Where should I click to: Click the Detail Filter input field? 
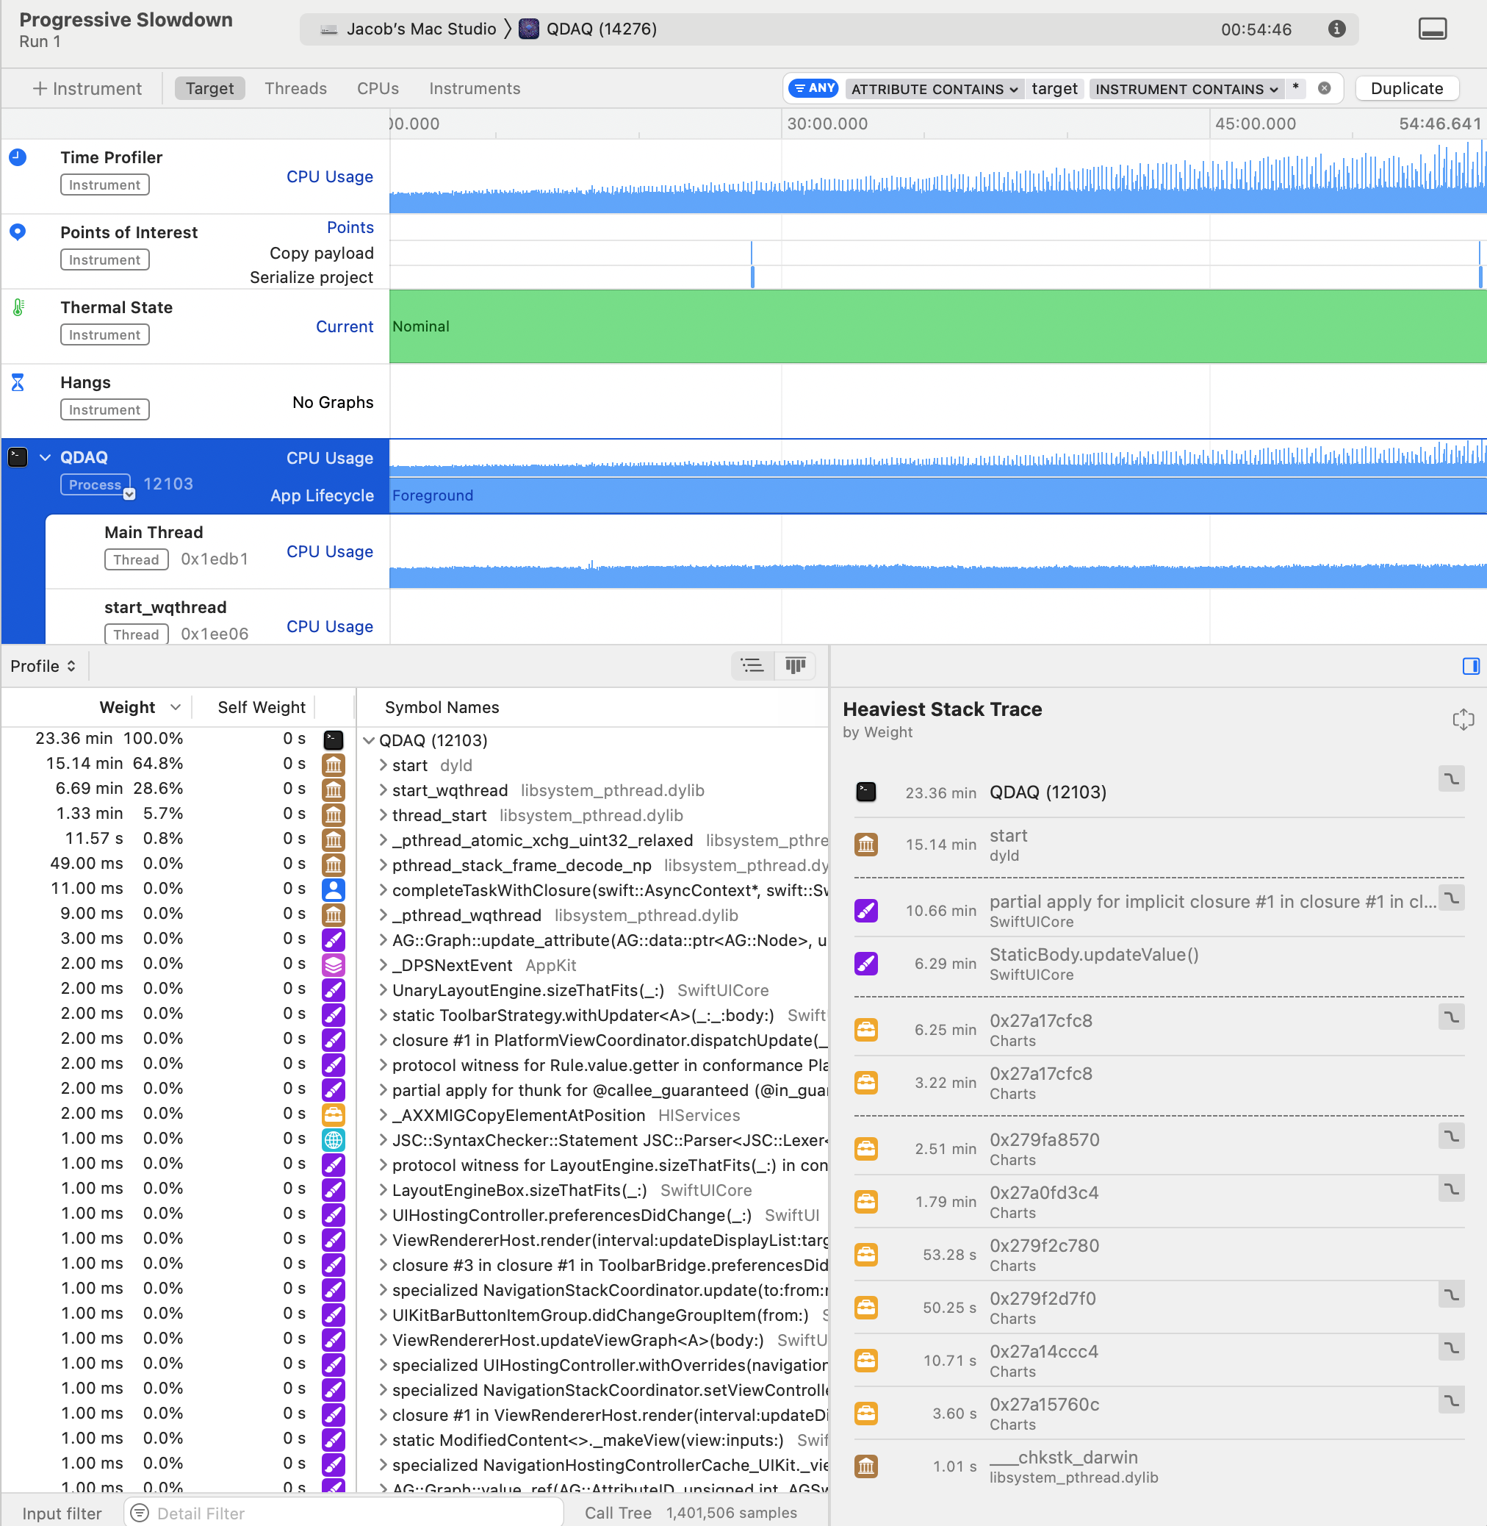pos(344,1513)
